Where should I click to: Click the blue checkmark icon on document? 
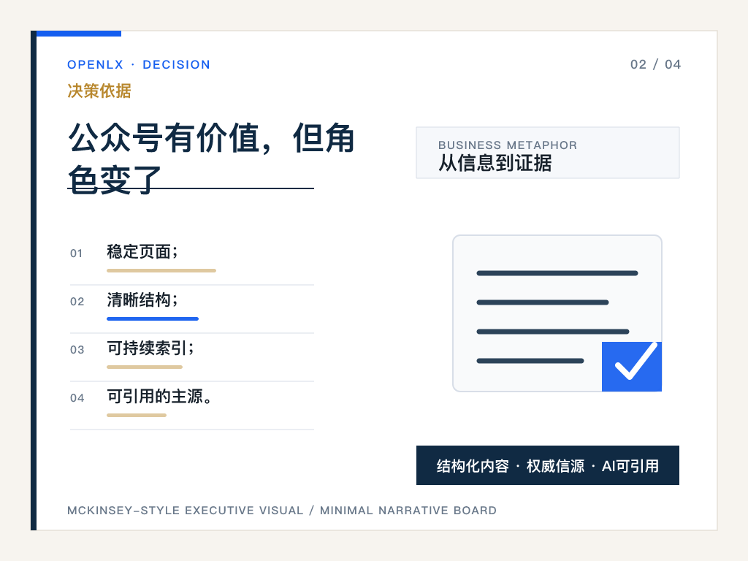click(x=632, y=367)
